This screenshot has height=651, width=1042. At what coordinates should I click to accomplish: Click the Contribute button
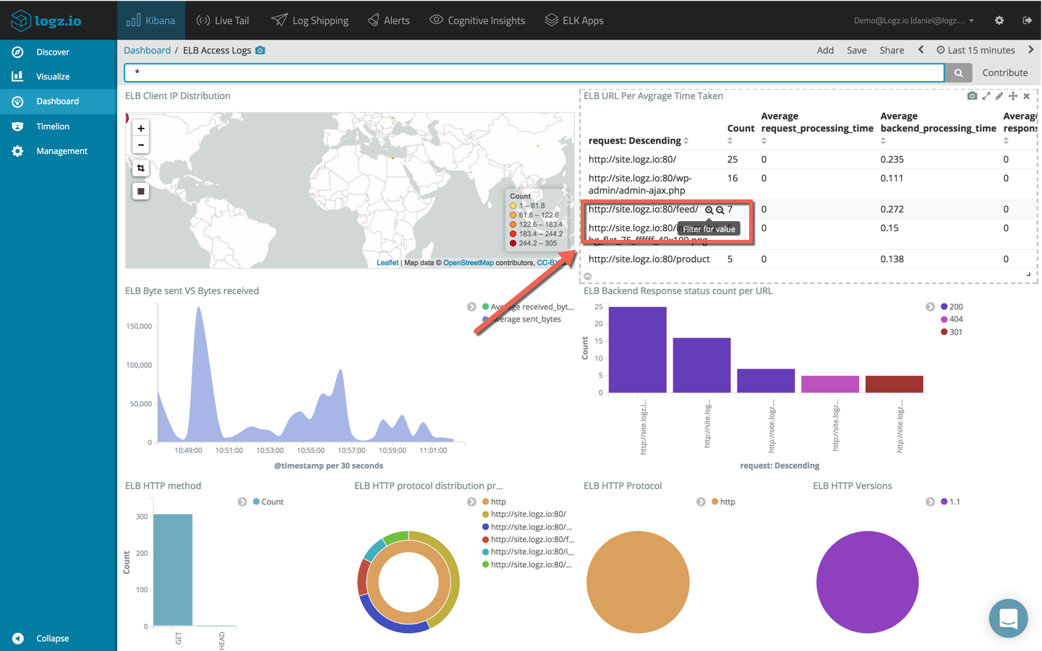1004,72
